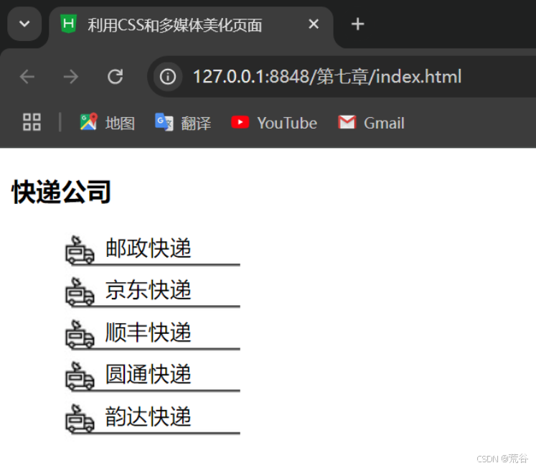536x468 pixels.
Task: Open the Gmail bookmark
Action: (371, 123)
